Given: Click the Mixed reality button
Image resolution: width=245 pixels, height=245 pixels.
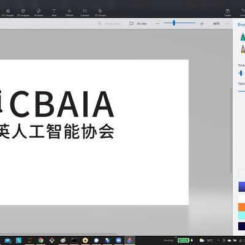Looking at the screenshot, I should click(109, 24).
